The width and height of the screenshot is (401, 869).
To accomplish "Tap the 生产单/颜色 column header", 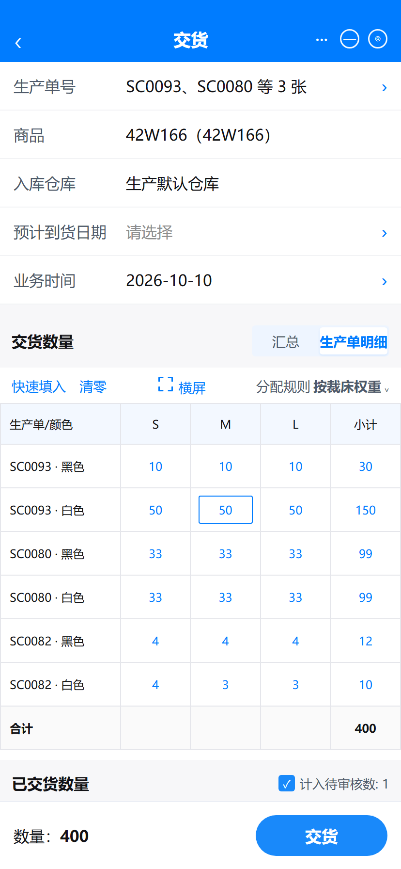I will point(61,424).
